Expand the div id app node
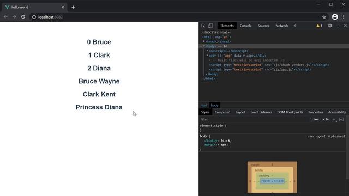The width and height of the screenshot is (349, 196). [207, 56]
